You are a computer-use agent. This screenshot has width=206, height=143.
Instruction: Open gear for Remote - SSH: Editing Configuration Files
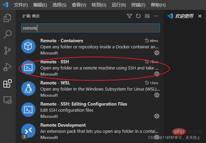tap(157, 116)
